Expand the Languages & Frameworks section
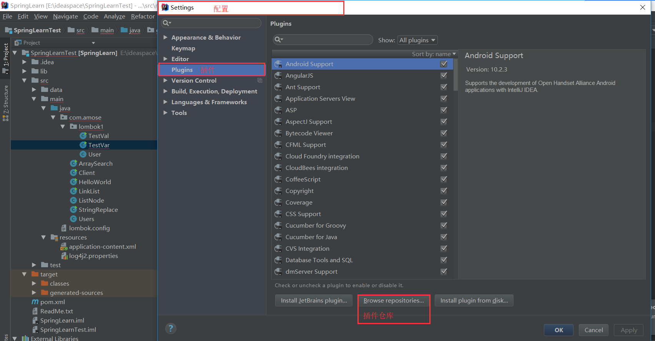Image resolution: width=655 pixels, height=341 pixels. (x=165, y=102)
